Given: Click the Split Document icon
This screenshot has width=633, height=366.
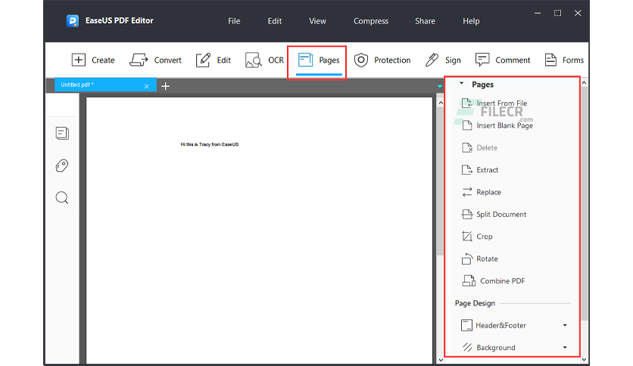Looking at the screenshot, I should click(466, 214).
